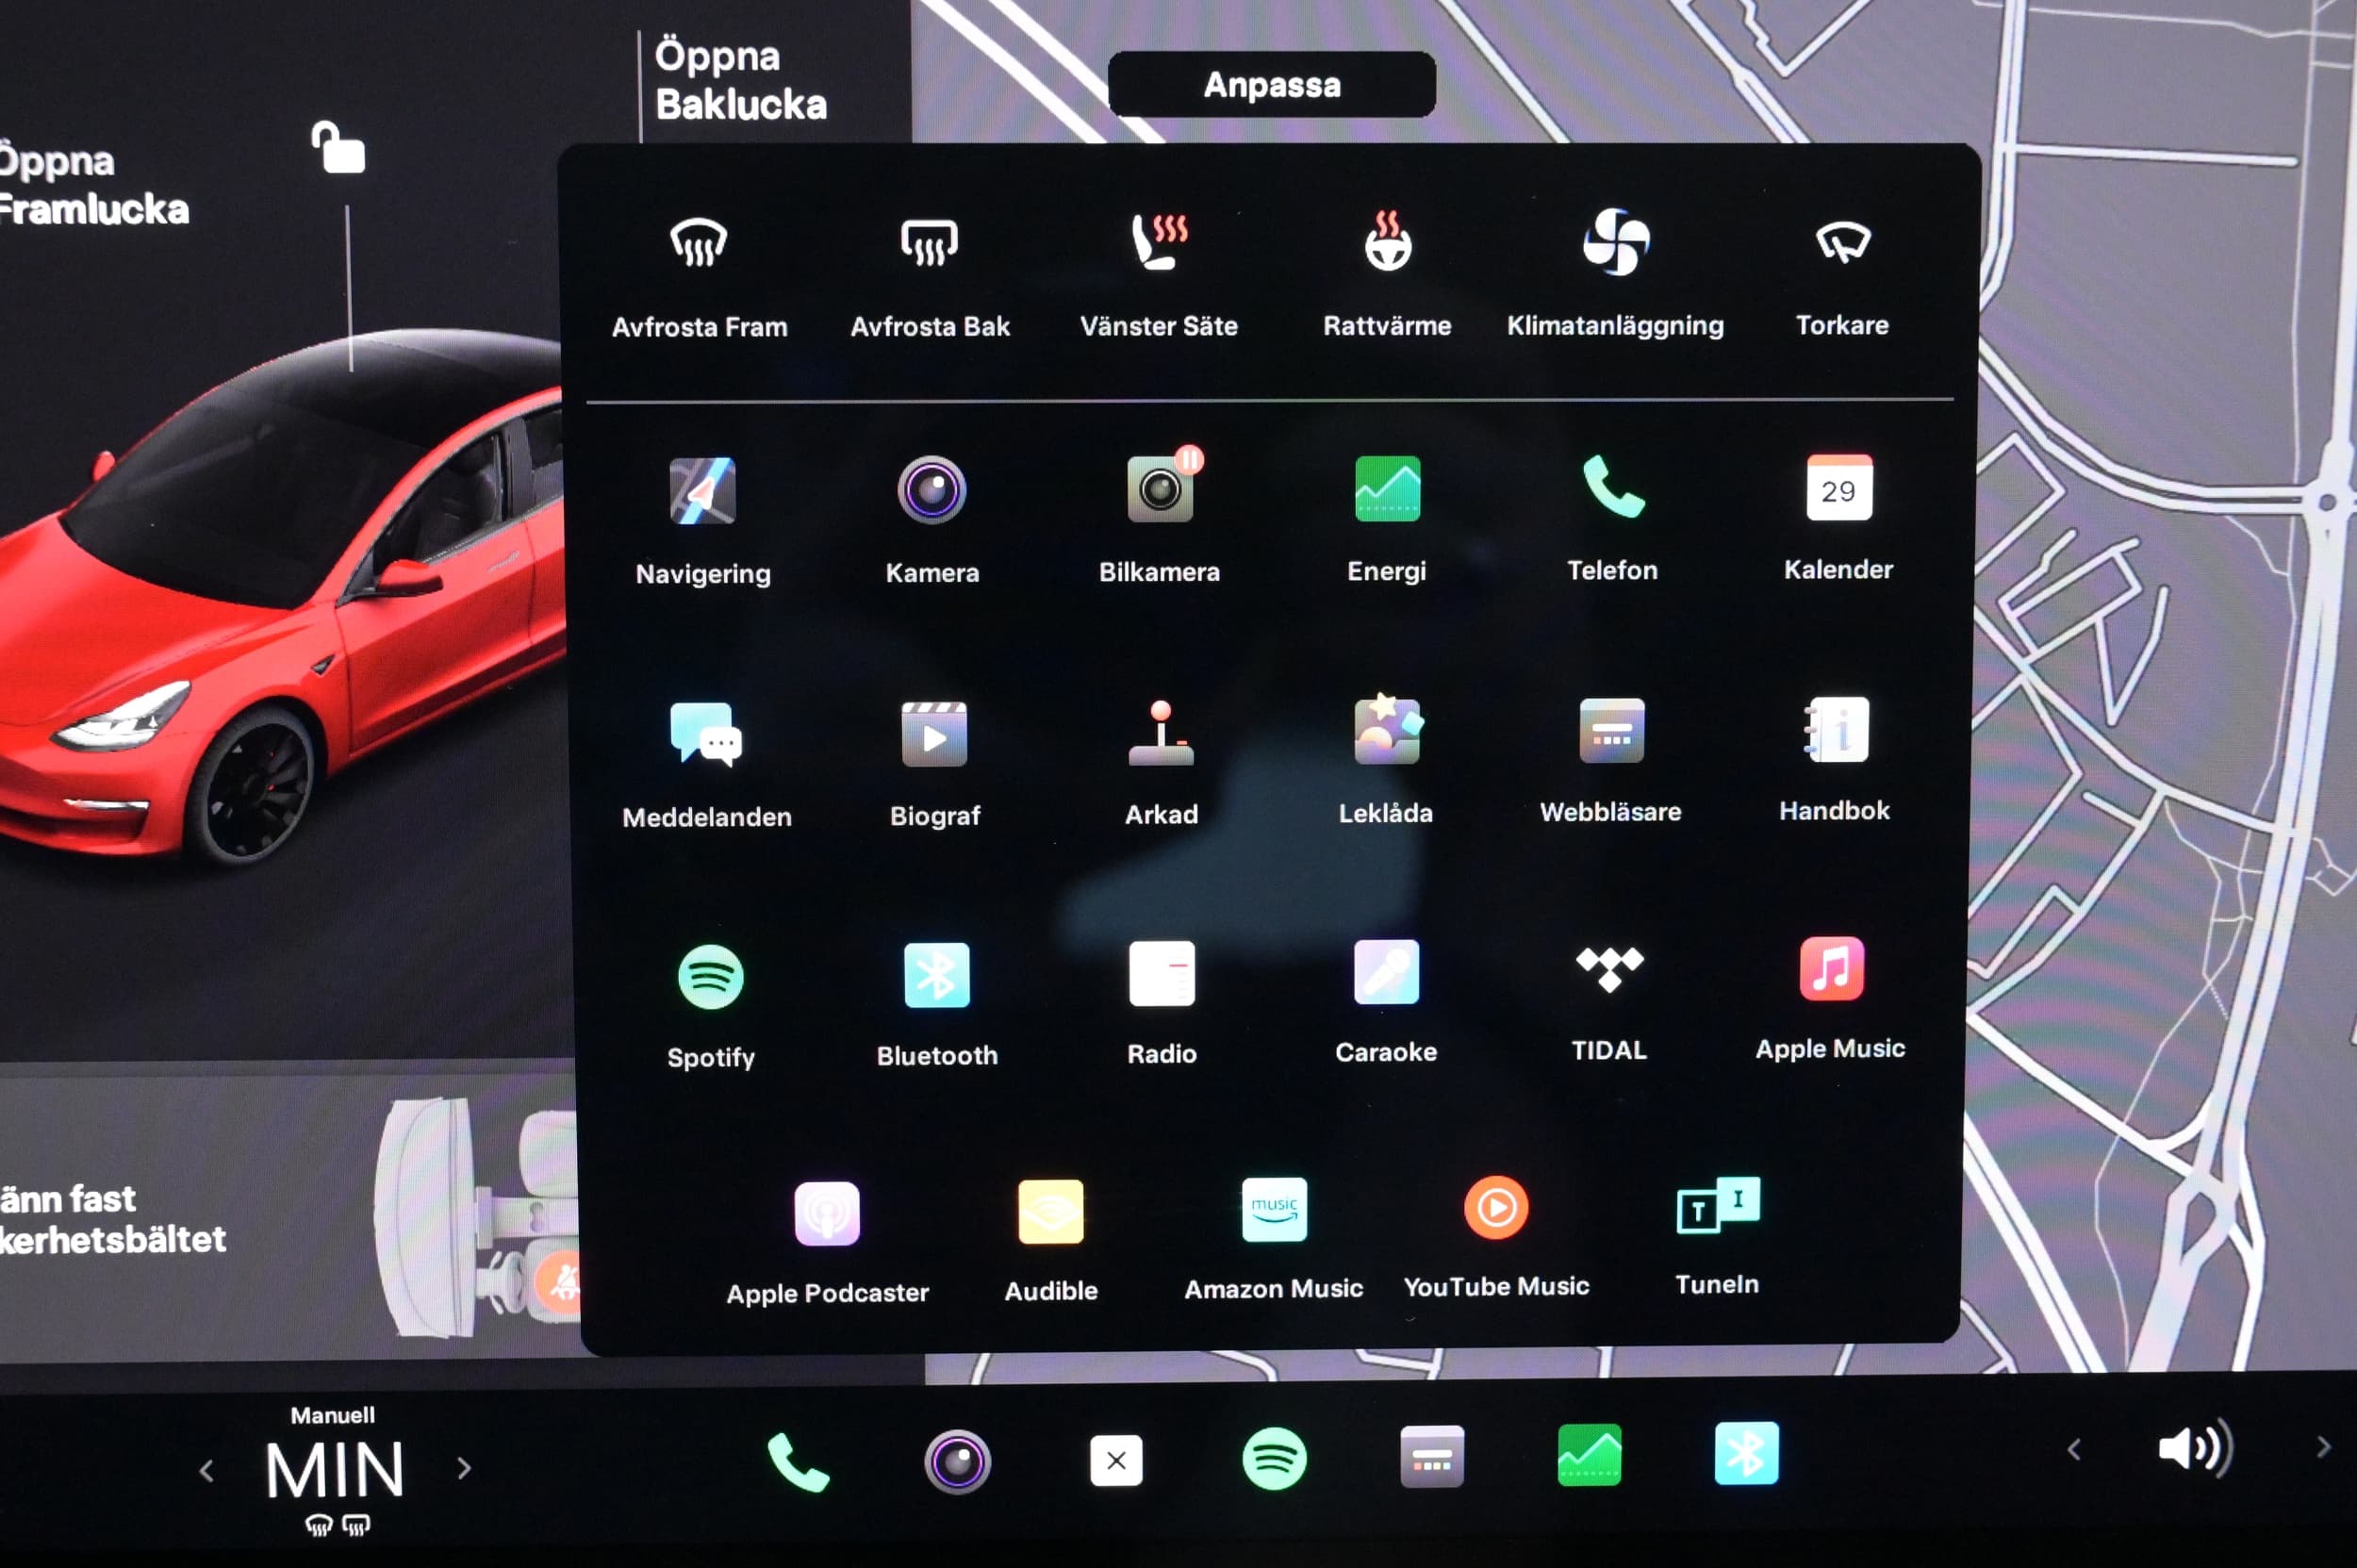Open web browser from the bottom dock
This screenshot has width=2357, height=1568.
1431,1457
